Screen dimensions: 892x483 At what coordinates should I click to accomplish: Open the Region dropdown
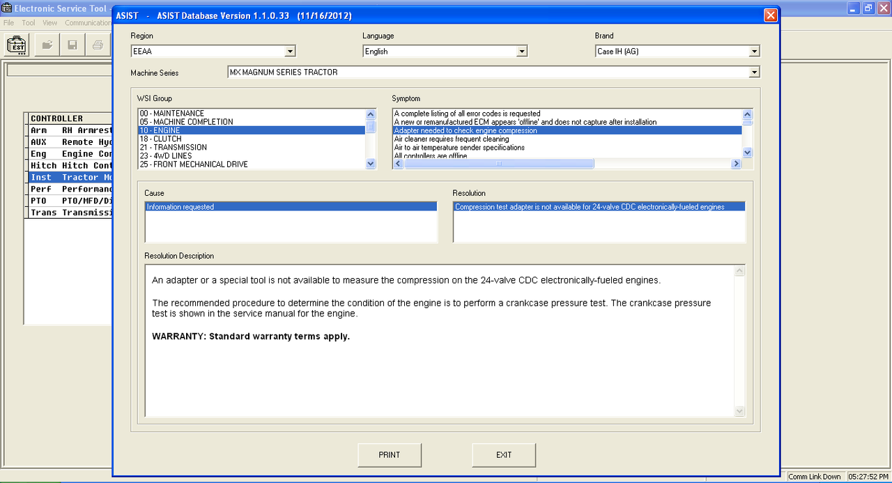pyautogui.click(x=290, y=52)
